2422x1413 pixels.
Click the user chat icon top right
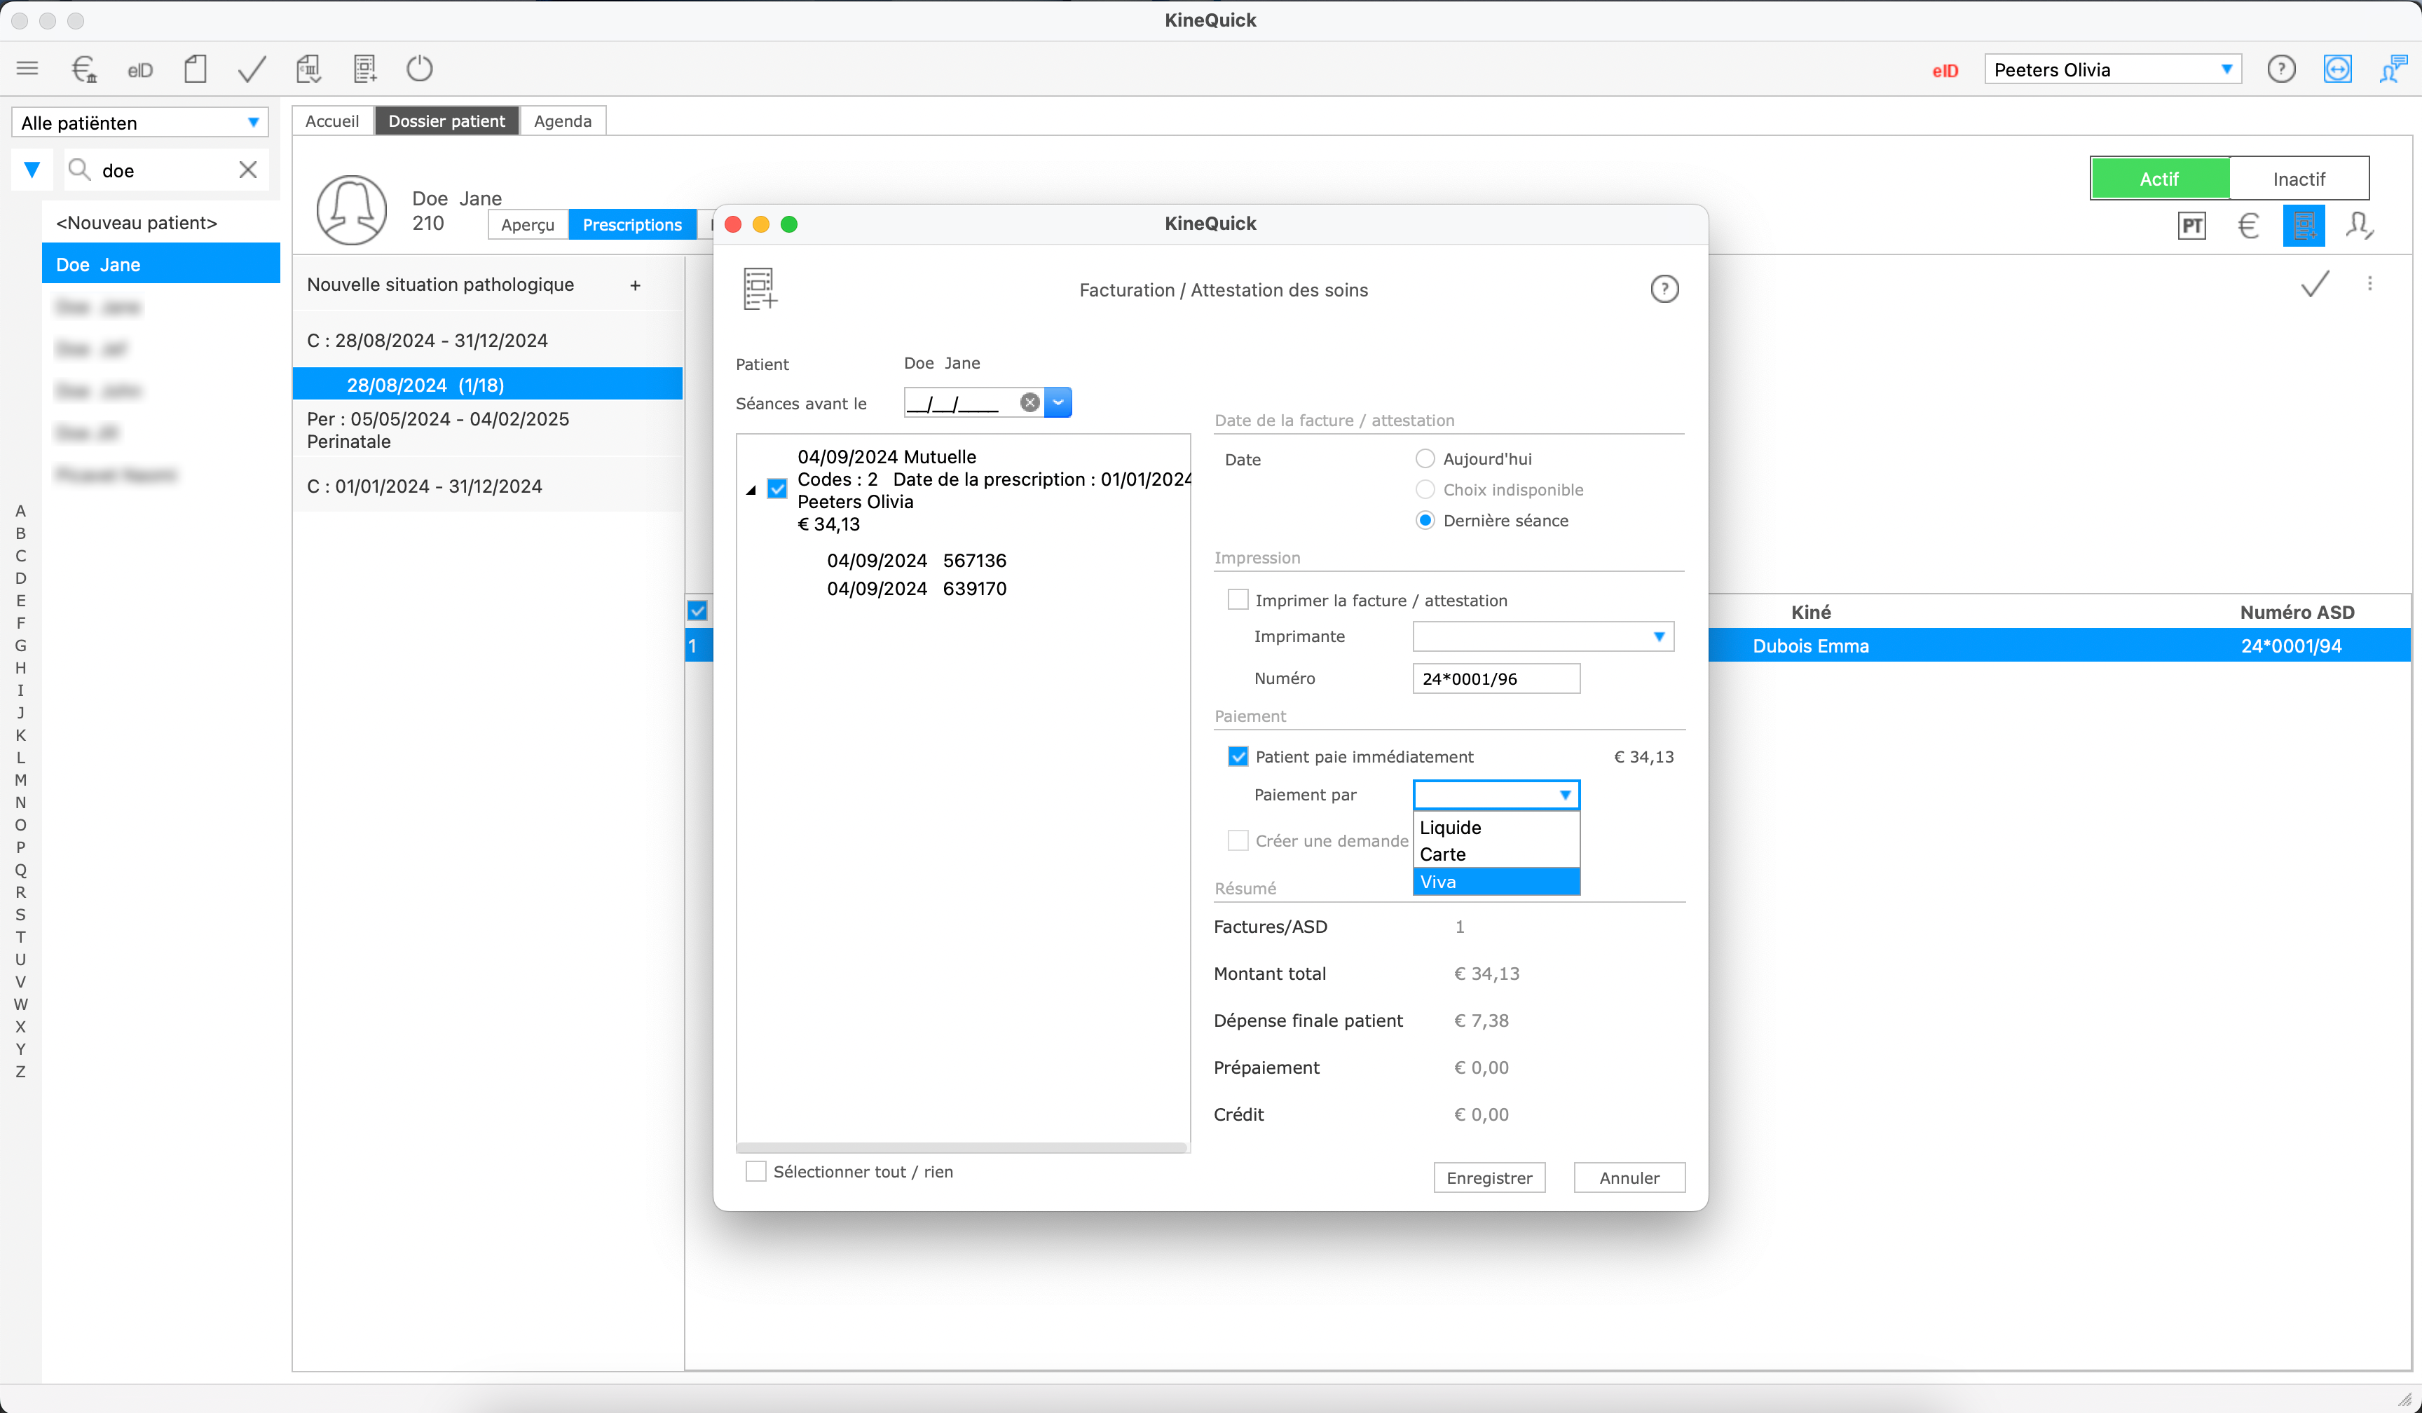click(x=2393, y=69)
